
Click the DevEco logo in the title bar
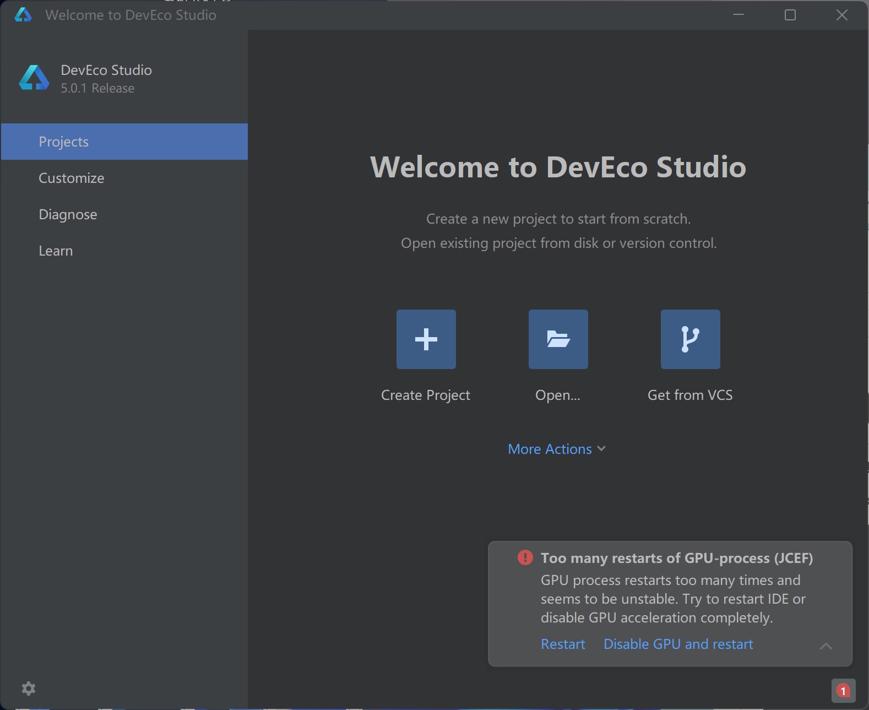(x=23, y=15)
